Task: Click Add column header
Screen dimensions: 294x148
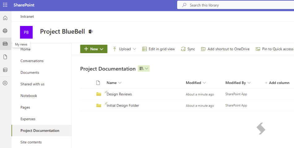Action: pyautogui.click(x=277, y=83)
